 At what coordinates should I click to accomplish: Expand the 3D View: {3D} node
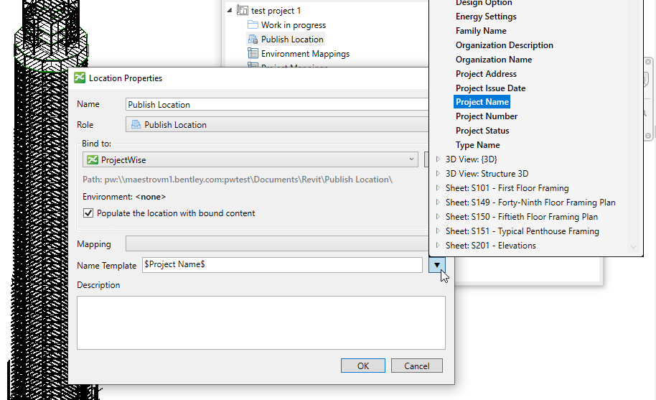(438, 159)
